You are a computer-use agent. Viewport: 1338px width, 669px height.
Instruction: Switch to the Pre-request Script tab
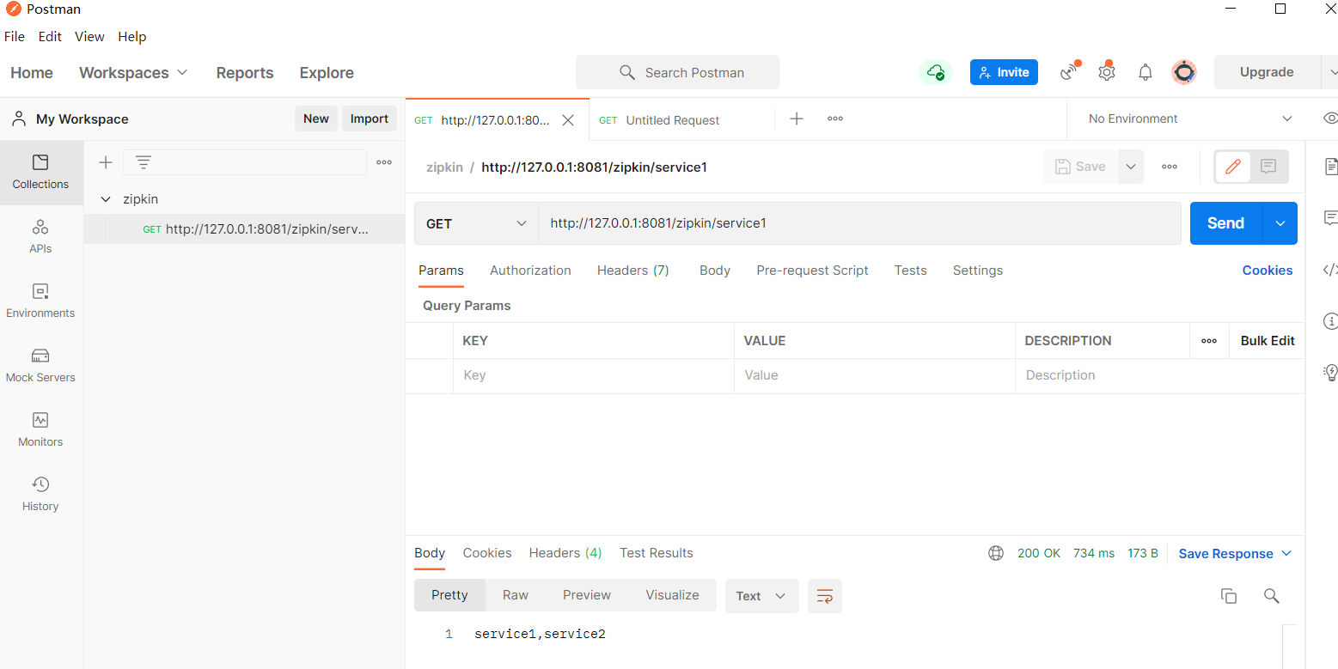pyautogui.click(x=812, y=271)
